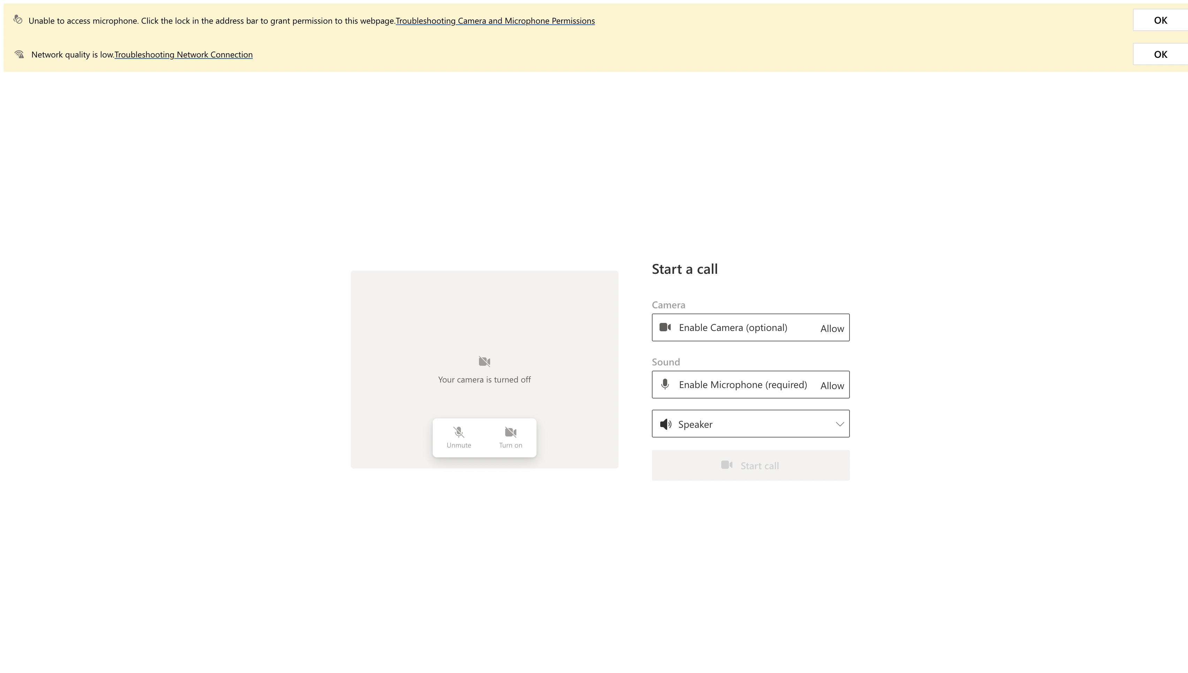This screenshot has width=1188, height=673.
Task: Toggle Turn on camera control
Action: tap(511, 438)
